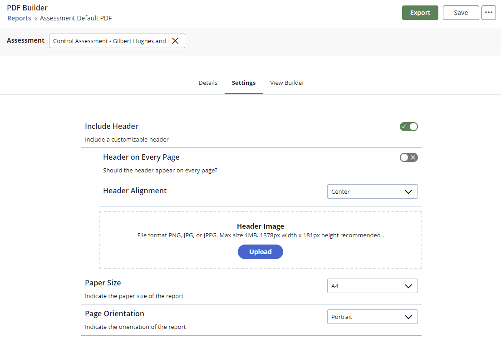Click the 'Include a customizable header' description
The width and height of the screenshot is (501, 343).
[127, 140]
